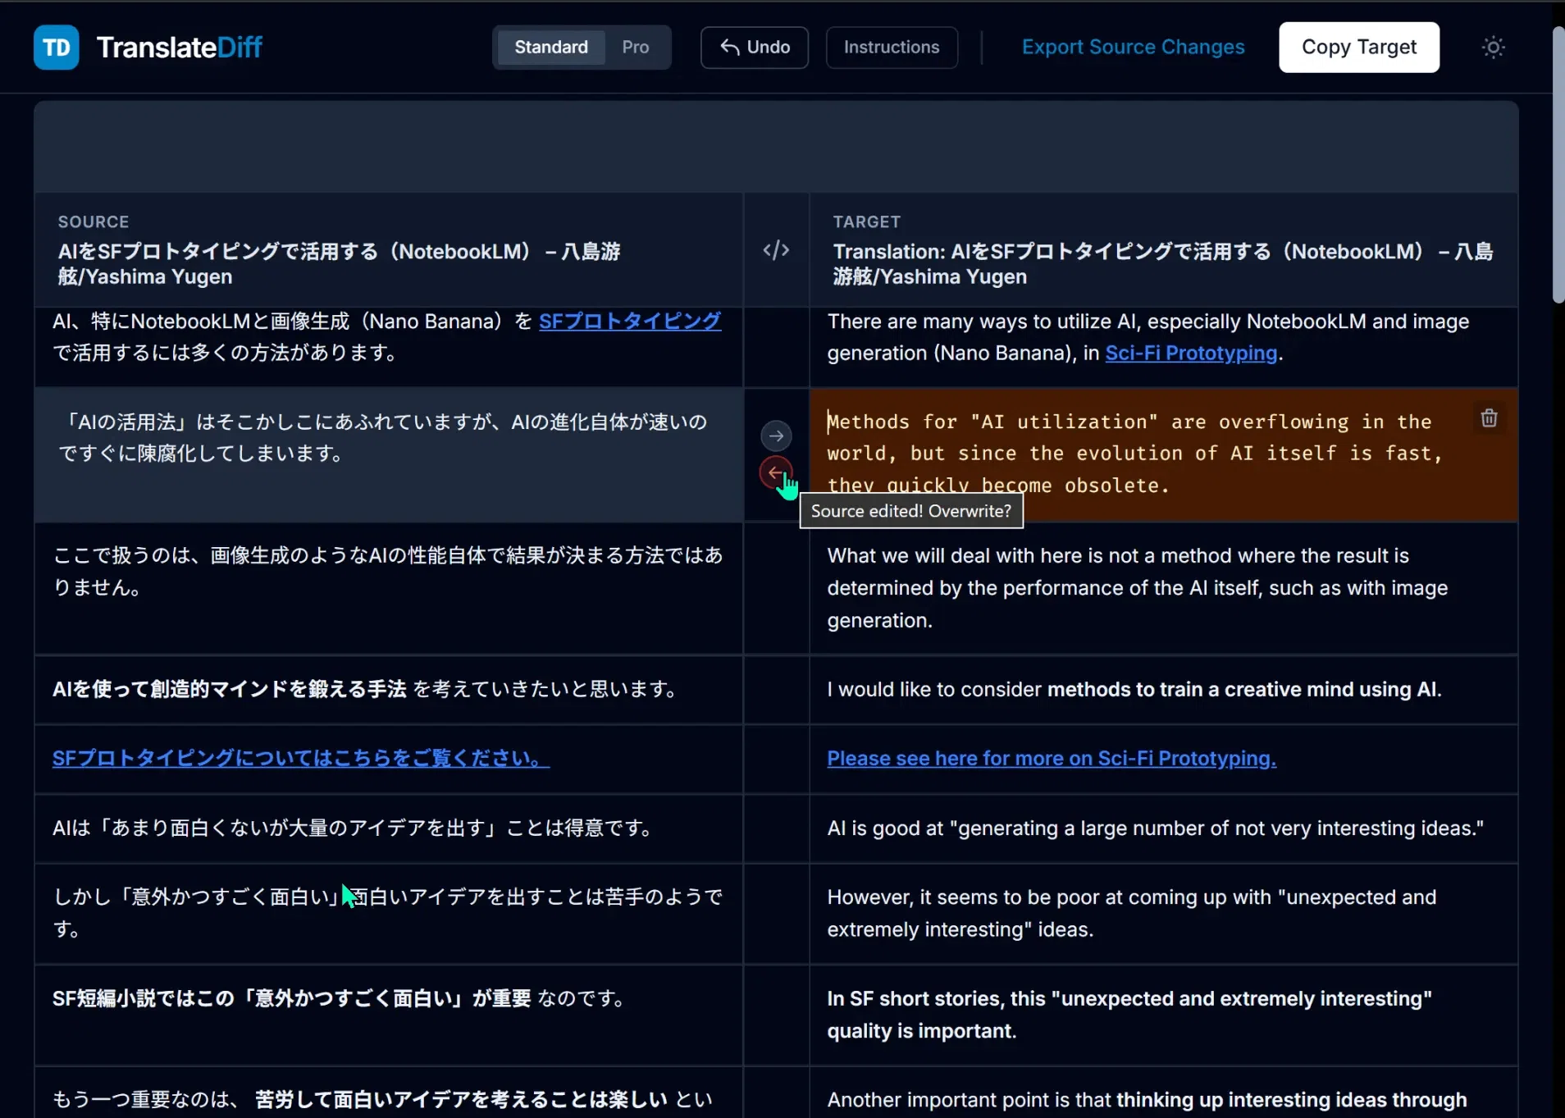This screenshot has height=1118, width=1565.
Task: Click the code brackets icon between headers
Action: tap(776, 250)
